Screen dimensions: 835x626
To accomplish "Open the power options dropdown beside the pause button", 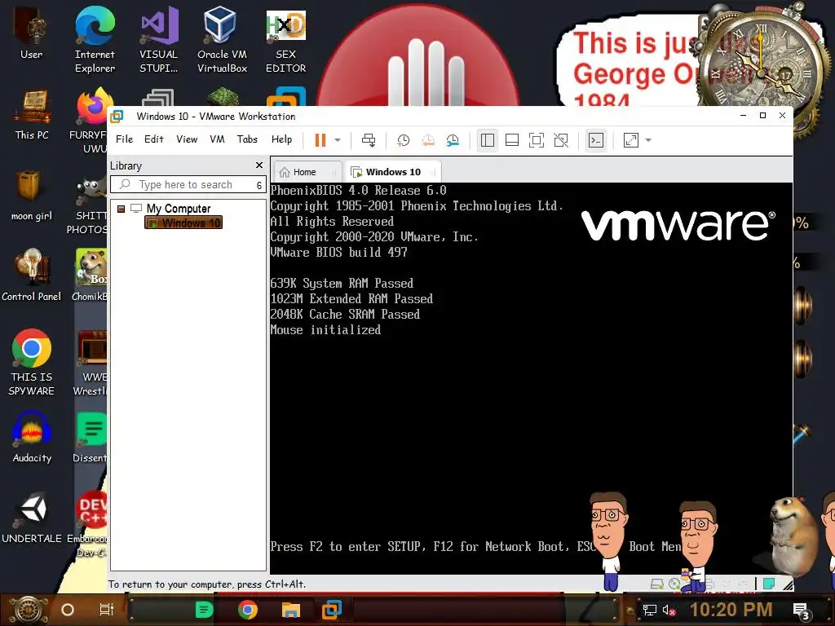I will [338, 140].
